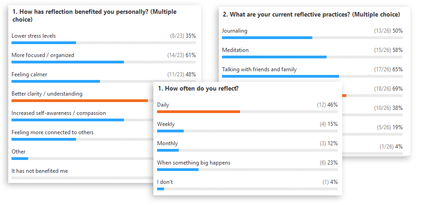The height and width of the screenshot is (205, 421).
Task: Click the 'When something big happens' bar
Action: coord(247,169)
